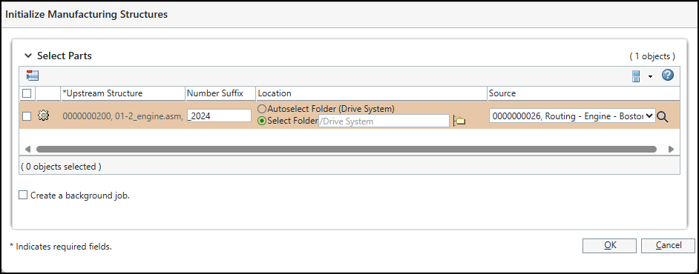
Task: Click the gear part icon in the row
Action: tap(43, 116)
